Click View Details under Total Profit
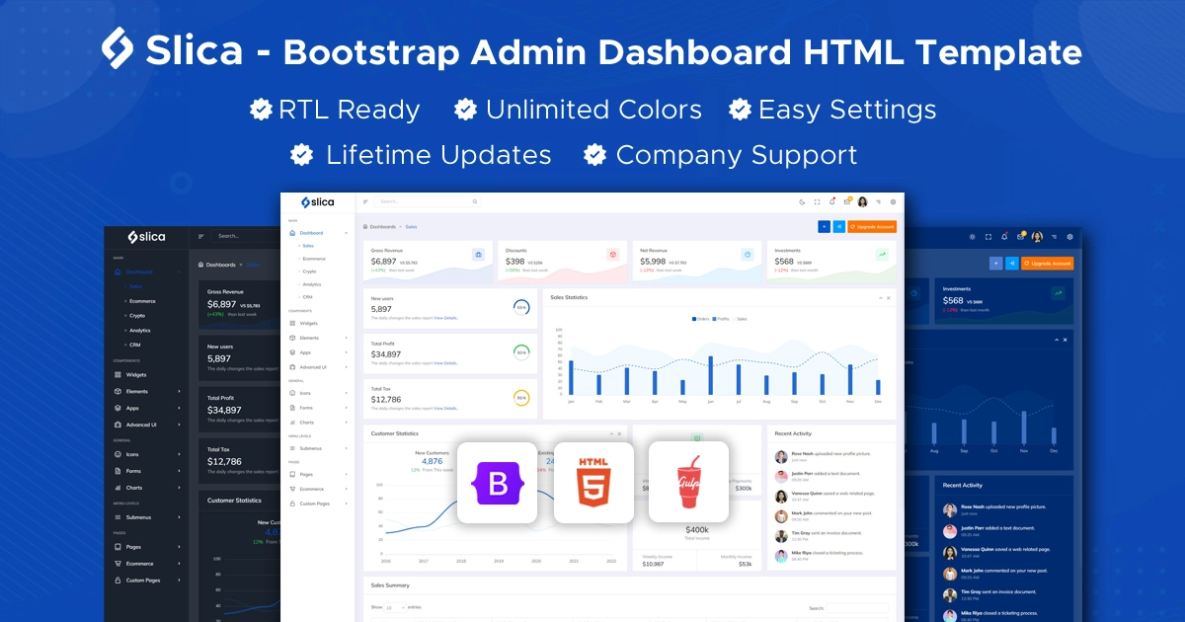The image size is (1185, 622). (445, 363)
